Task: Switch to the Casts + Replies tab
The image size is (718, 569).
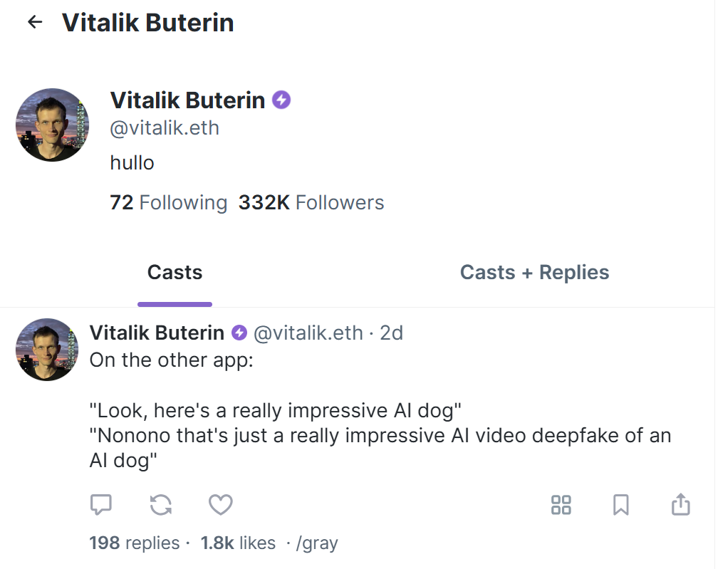Action: tap(534, 273)
